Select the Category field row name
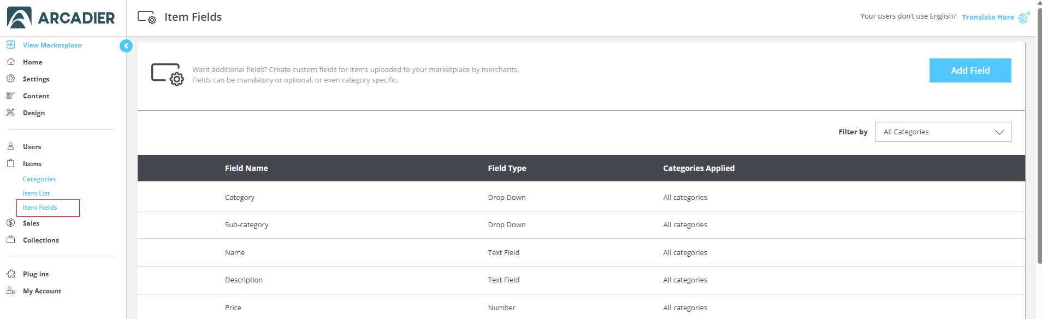 click(x=240, y=197)
